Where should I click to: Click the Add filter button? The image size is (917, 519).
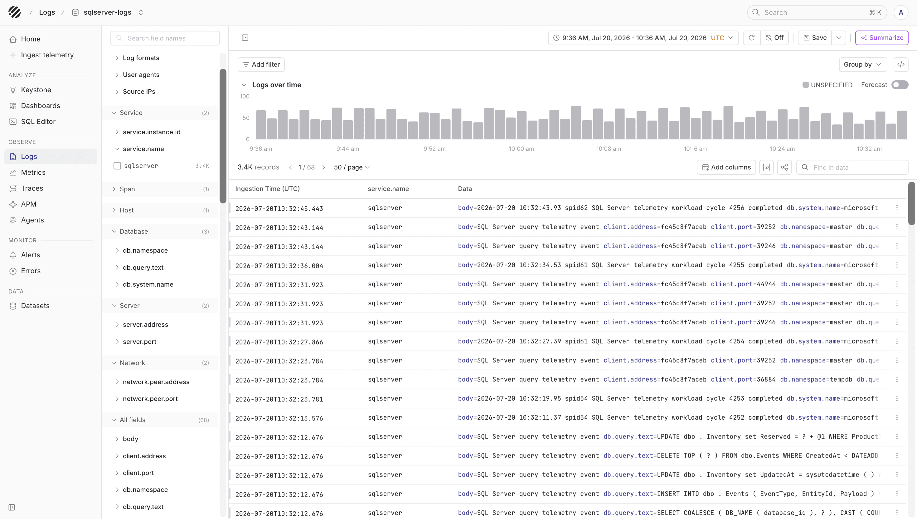261,64
